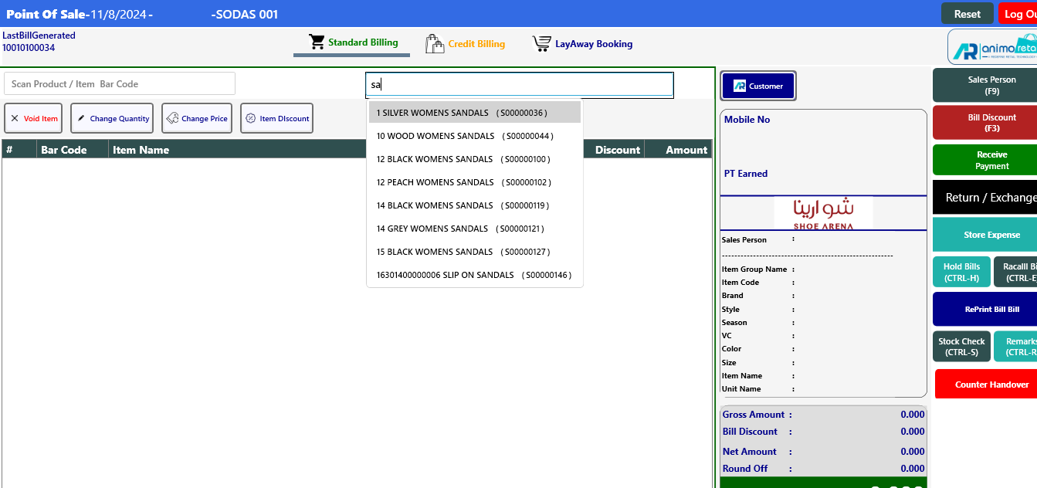Open Stock Check (CTRL-S)

[961, 346]
